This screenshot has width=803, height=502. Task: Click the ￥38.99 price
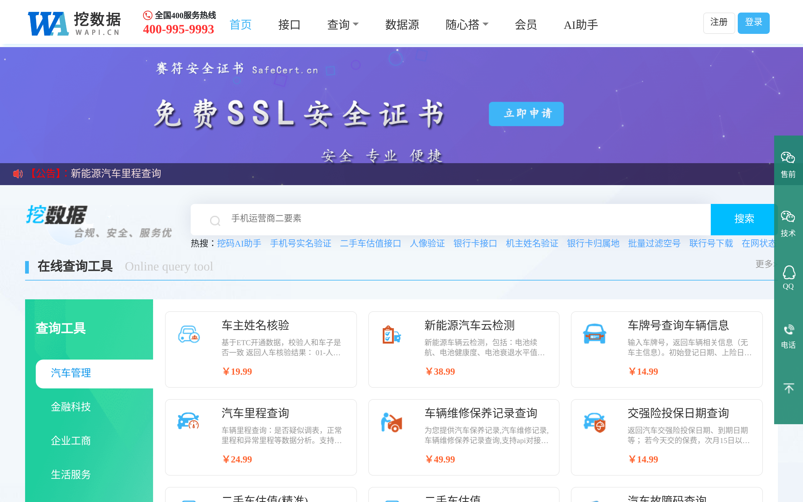(x=440, y=371)
